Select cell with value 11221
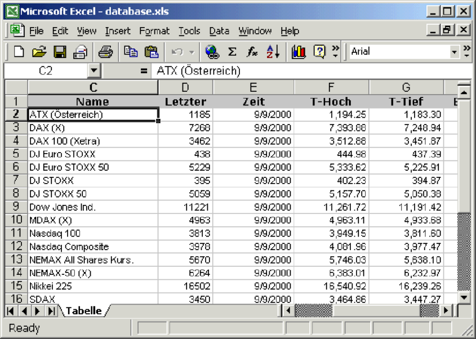 (185, 207)
